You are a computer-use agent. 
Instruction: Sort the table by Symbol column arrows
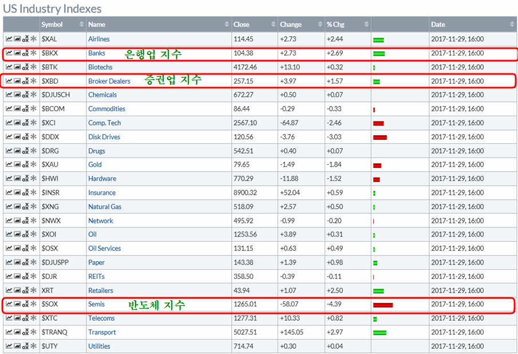click(81, 25)
